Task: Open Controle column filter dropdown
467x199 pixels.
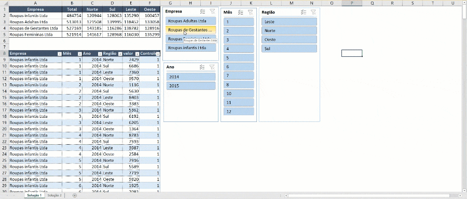Action: [x=158, y=54]
